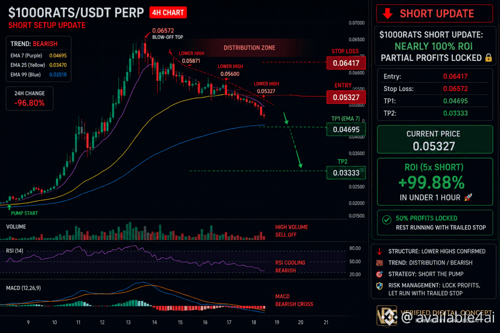Click the rocket icon after IN UNDER 1 HOUR

pos(468,198)
